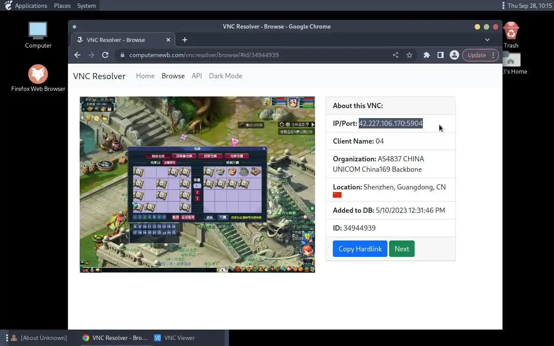The image size is (554, 346).
Task: Click the Added to DB date 5/10/2023
Action: [x=410, y=210]
